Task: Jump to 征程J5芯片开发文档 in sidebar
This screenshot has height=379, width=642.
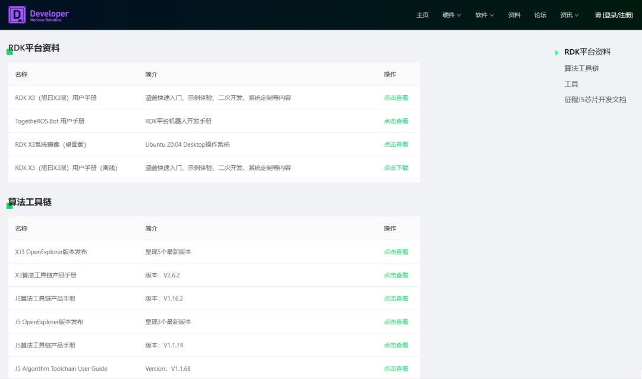Action: pyautogui.click(x=595, y=99)
